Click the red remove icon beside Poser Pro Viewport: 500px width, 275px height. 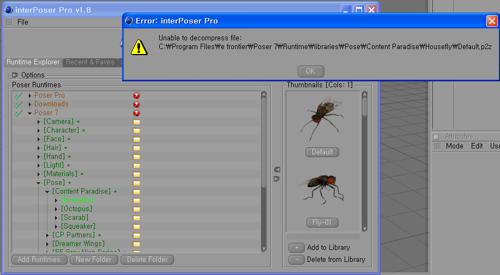136,95
